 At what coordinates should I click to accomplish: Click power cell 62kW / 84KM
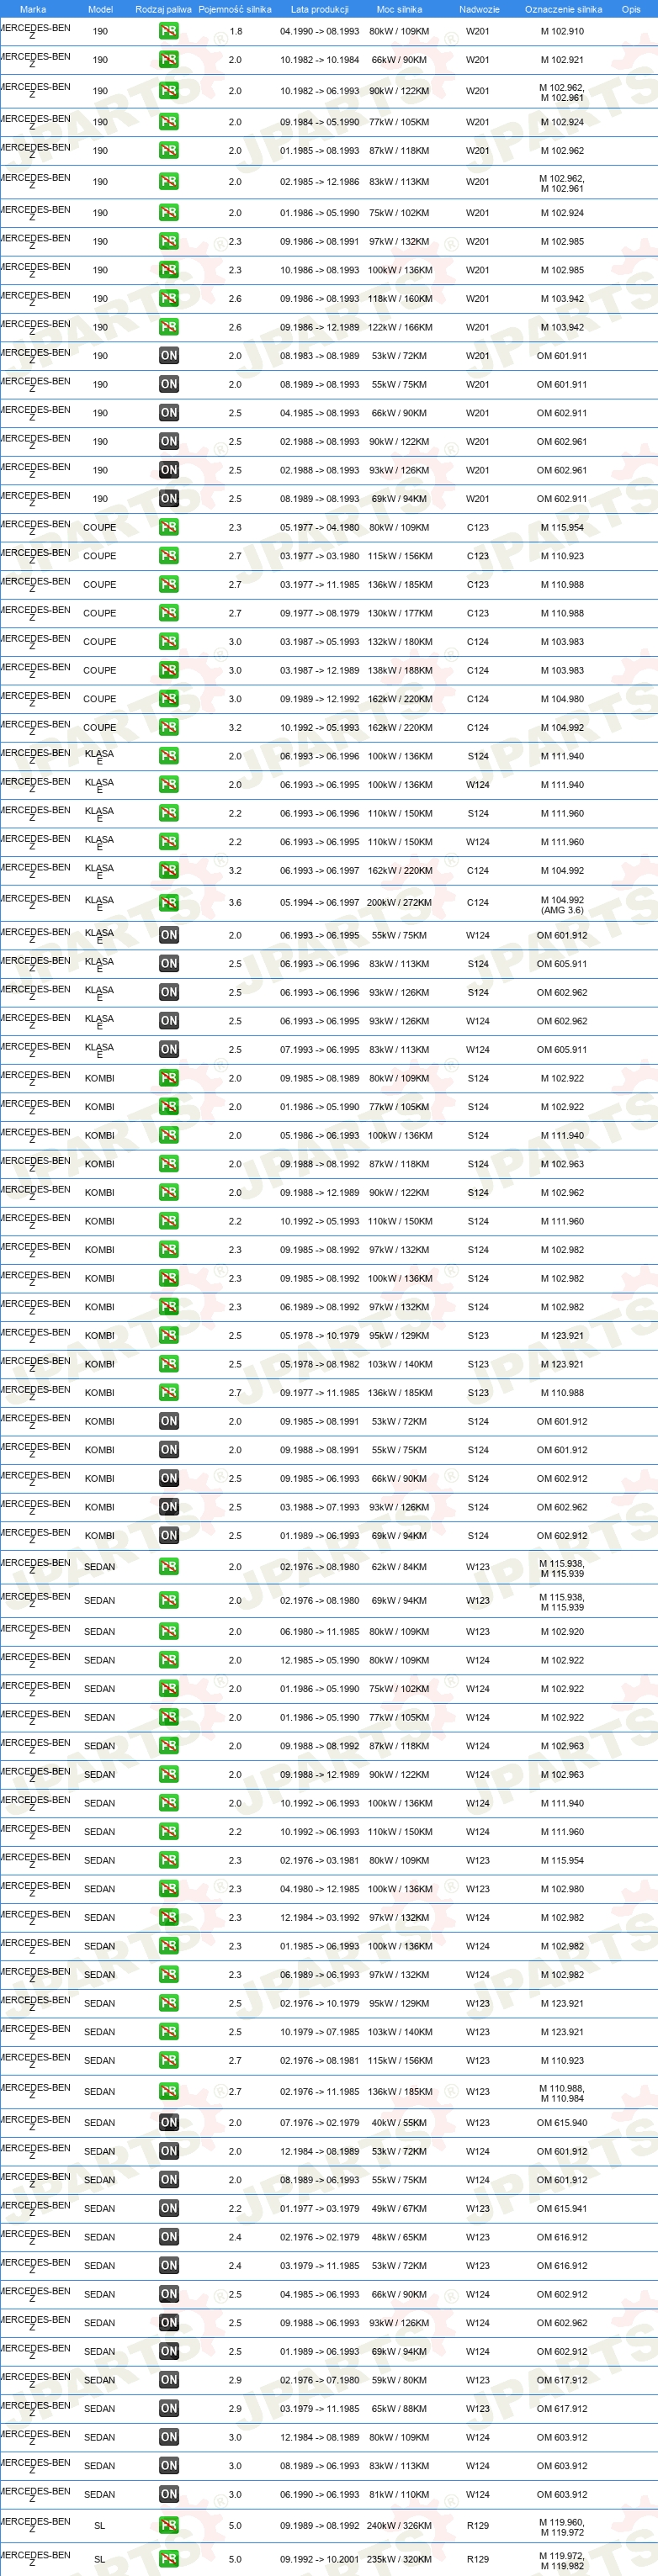pos(399,1567)
